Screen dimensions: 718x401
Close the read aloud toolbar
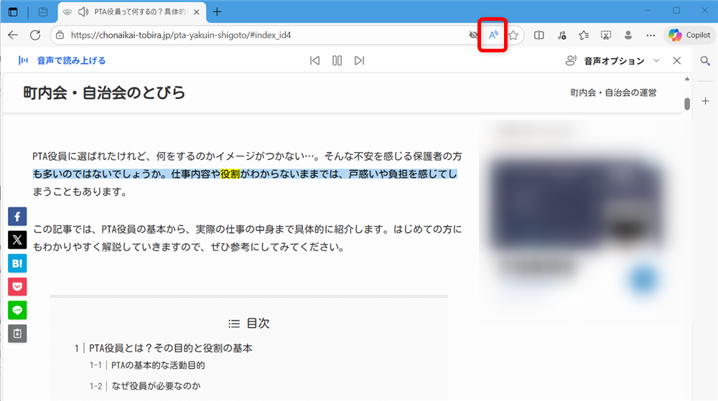(677, 61)
